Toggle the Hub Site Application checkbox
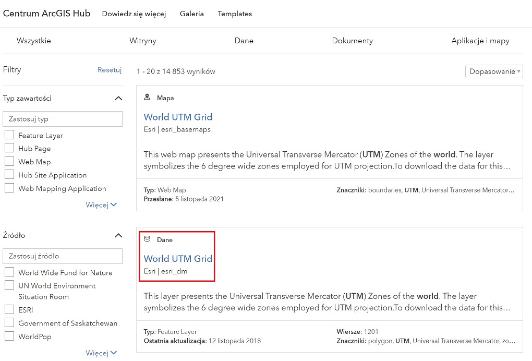This screenshot has height=361, width=532. point(9,175)
